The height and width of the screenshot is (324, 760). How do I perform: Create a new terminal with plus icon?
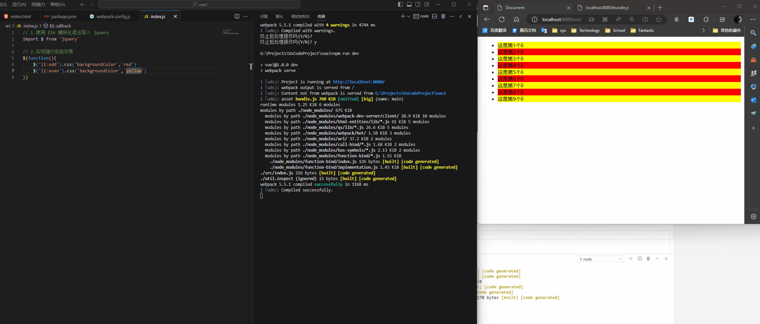click(x=403, y=16)
